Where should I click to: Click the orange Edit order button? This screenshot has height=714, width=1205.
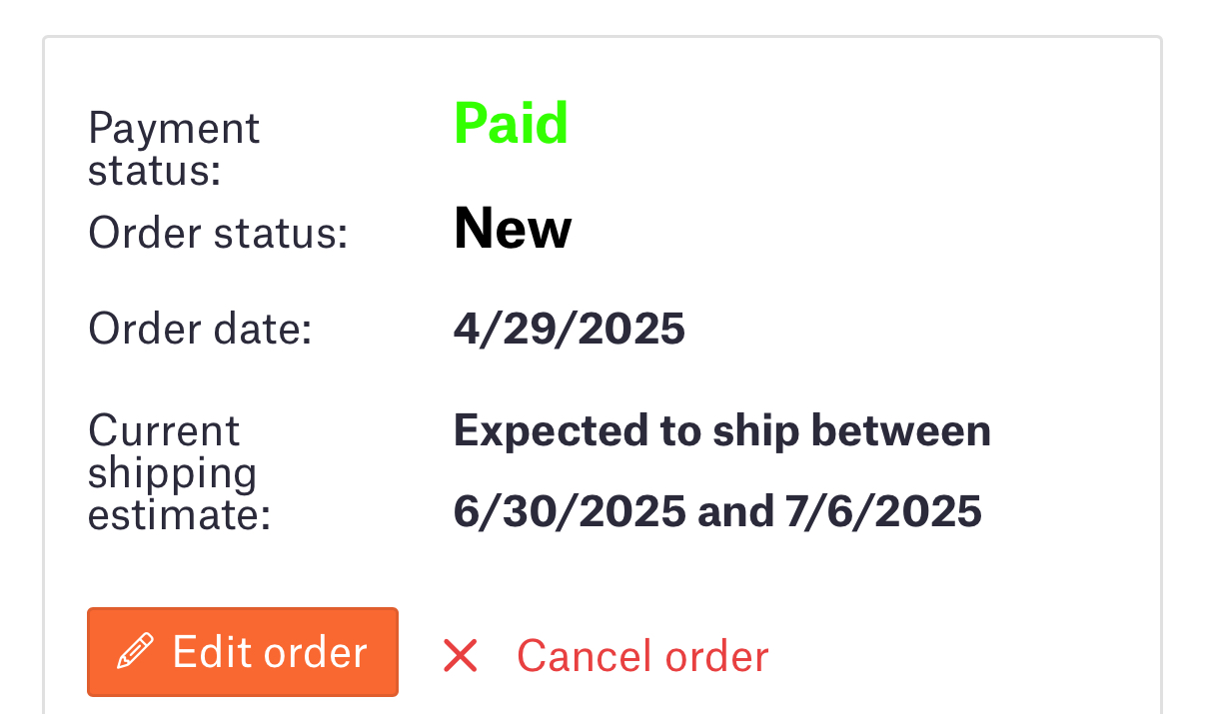[x=243, y=652]
